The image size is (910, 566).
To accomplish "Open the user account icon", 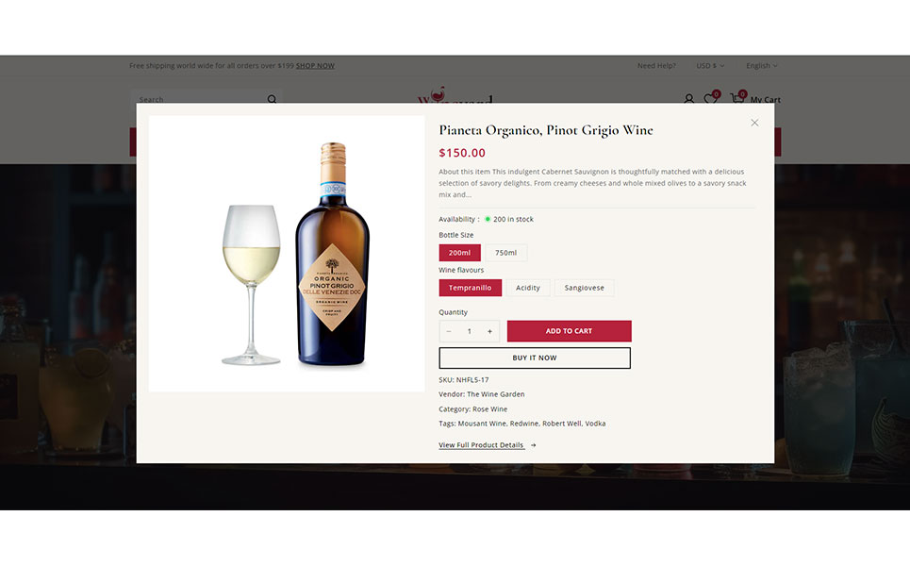I will [x=689, y=99].
